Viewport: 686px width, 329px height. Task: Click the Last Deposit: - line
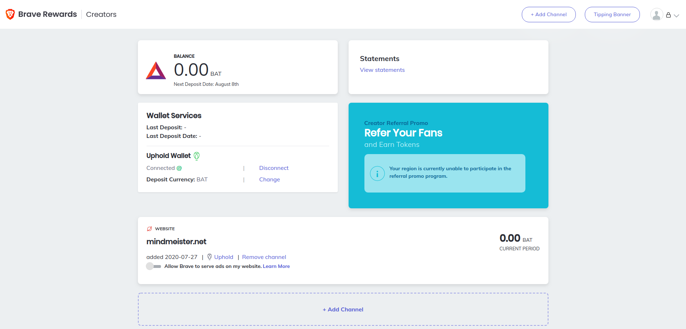(x=166, y=128)
